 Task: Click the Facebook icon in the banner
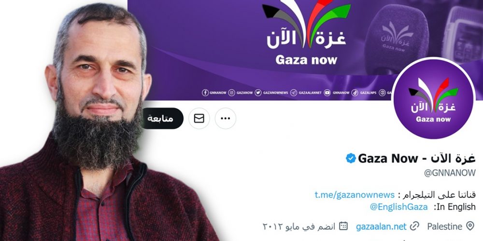205,93
